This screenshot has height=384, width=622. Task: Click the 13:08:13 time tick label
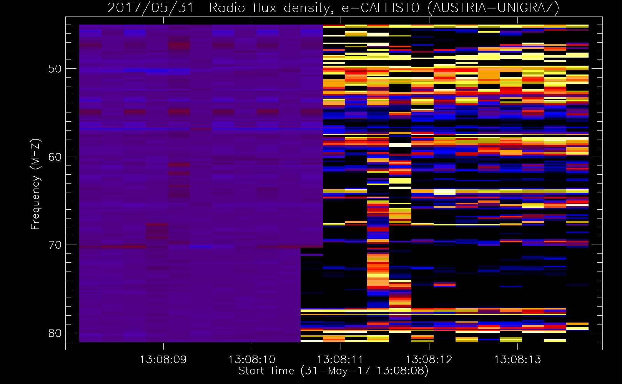coord(517,359)
